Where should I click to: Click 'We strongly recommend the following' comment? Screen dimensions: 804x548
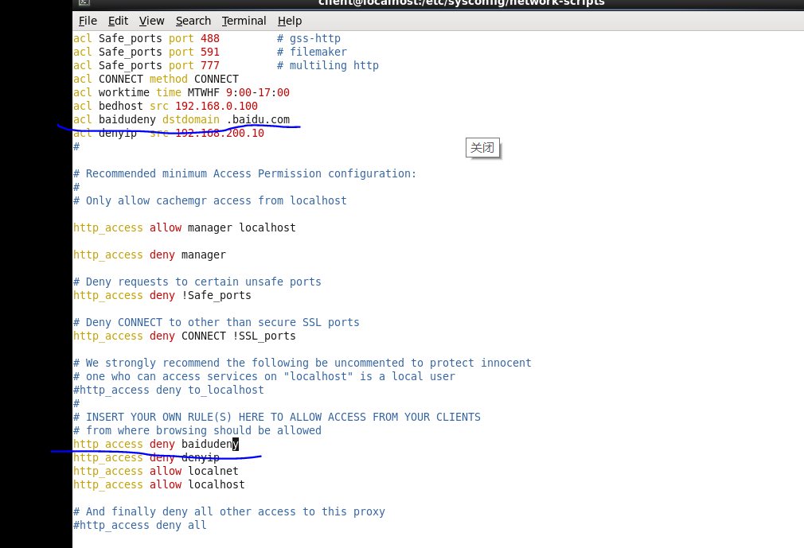(302, 363)
